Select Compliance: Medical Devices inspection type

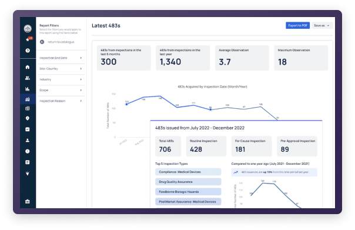pos(188,172)
